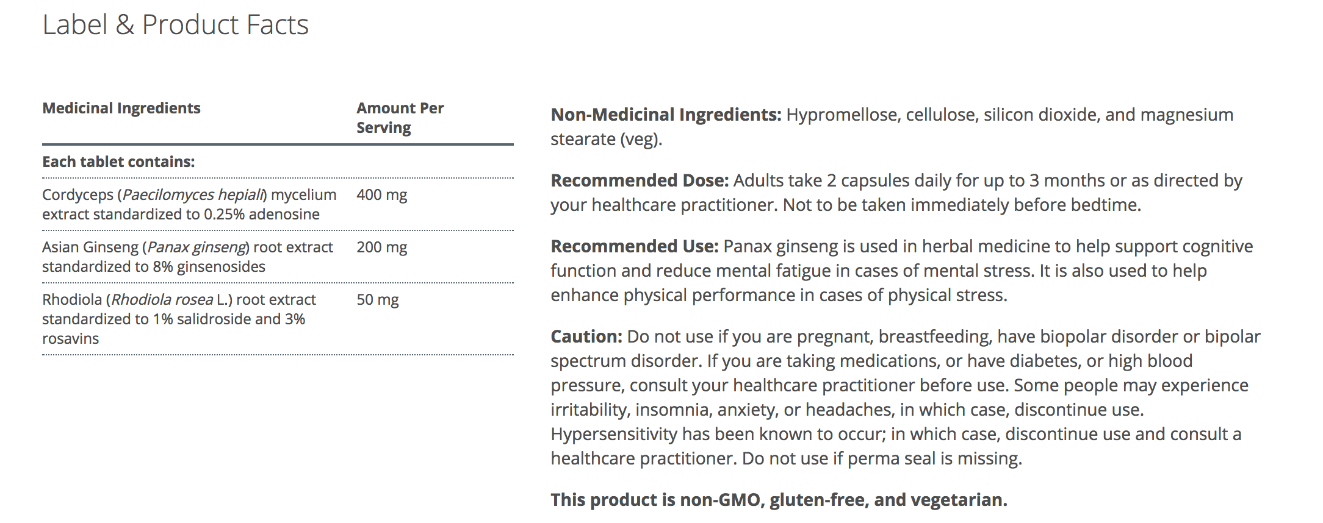Click the Asian Ginseng ingredient name
The image size is (1323, 523).
[90, 247]
